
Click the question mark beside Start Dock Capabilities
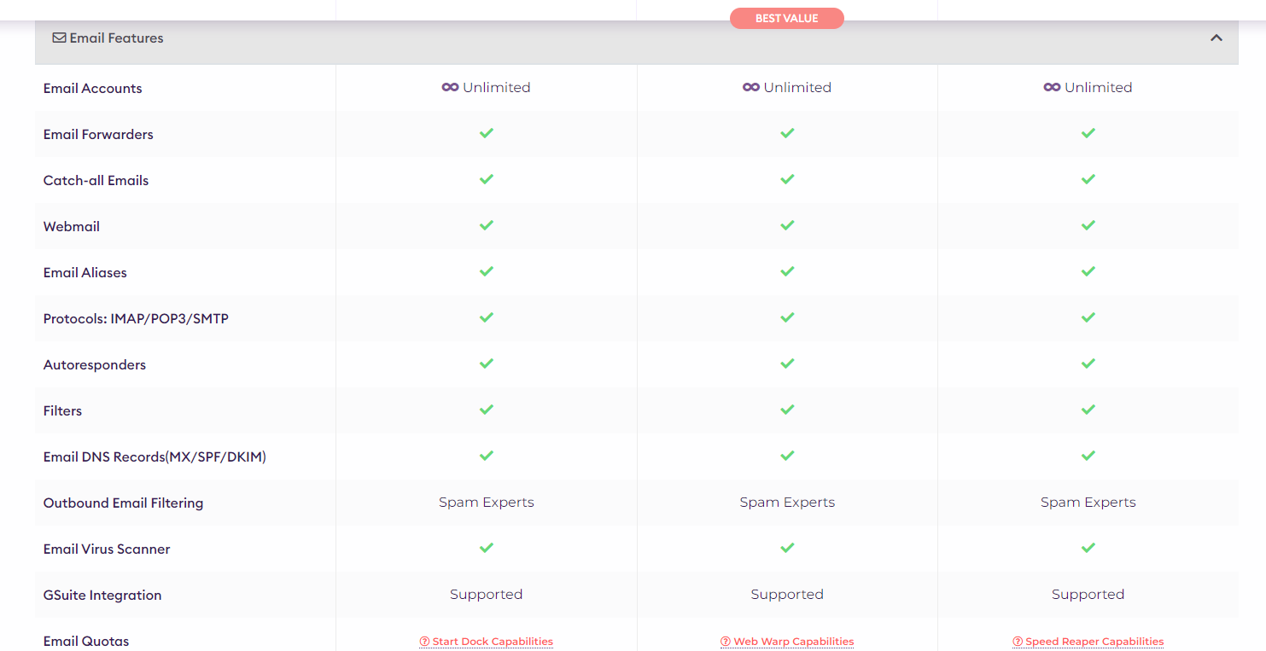[x=423, y=641]
